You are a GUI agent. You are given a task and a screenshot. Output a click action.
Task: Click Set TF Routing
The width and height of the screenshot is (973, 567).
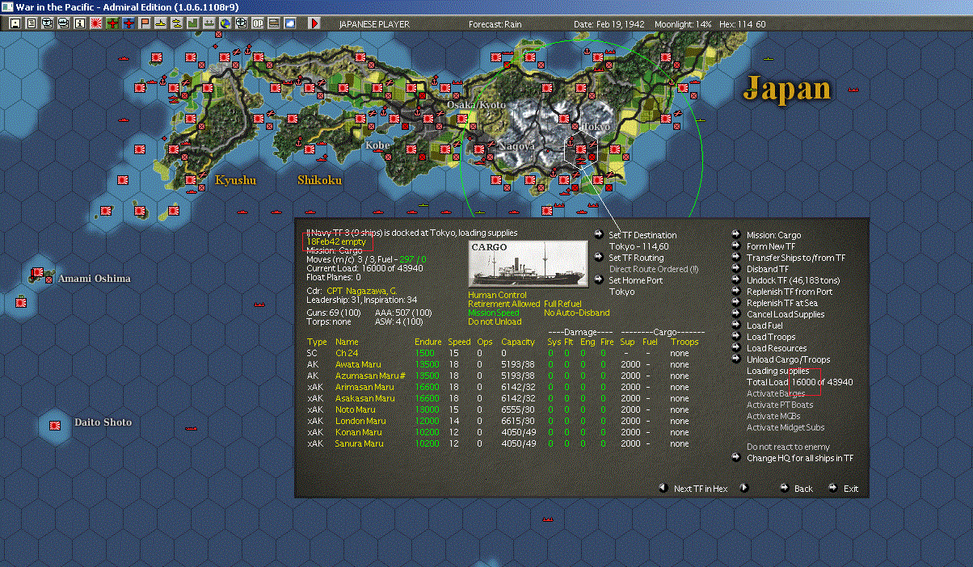(x=636, y=258)
